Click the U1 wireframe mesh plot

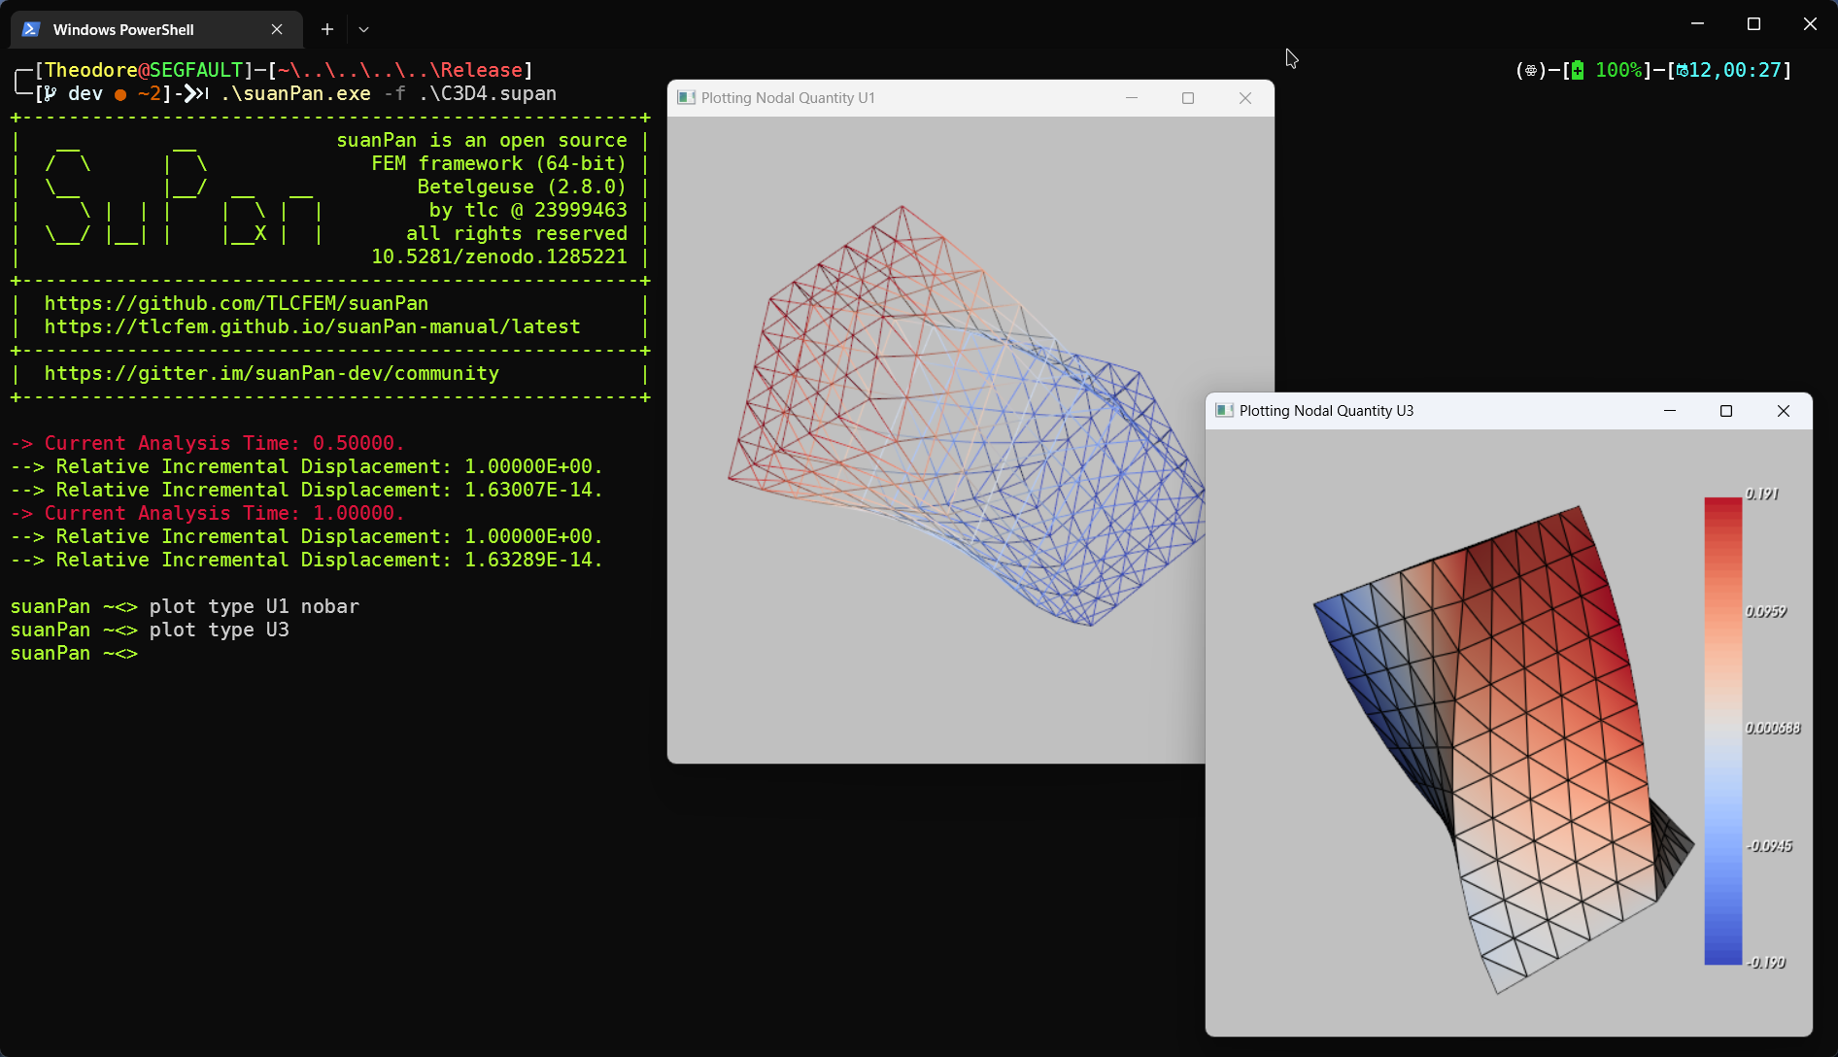967,418
